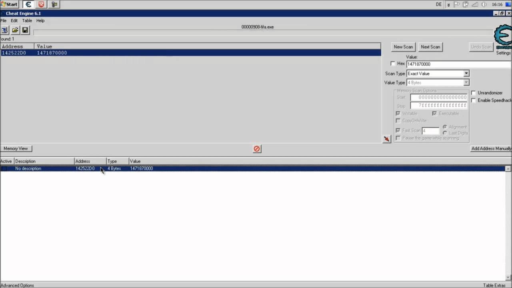The height and width of the screenshot is (288, 512).
Task: Select found address 142522D0 in results
Action: click(14, 53)
